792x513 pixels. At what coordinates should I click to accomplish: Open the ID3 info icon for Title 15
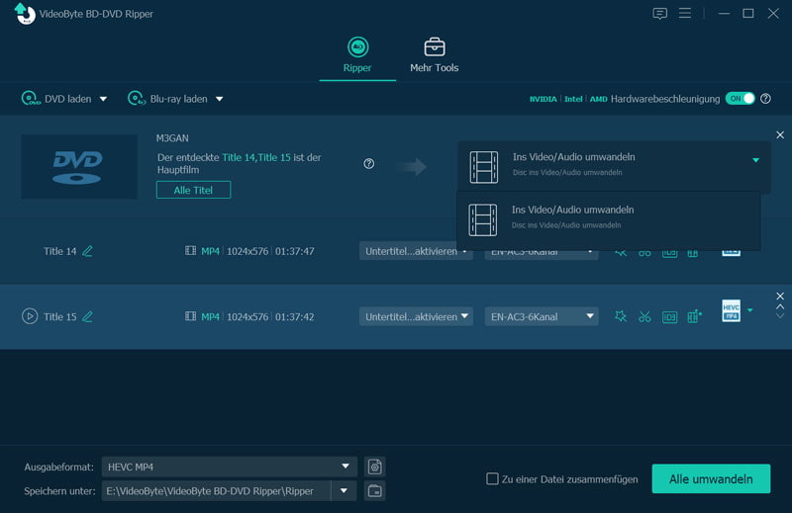click(x=670, y=316)
